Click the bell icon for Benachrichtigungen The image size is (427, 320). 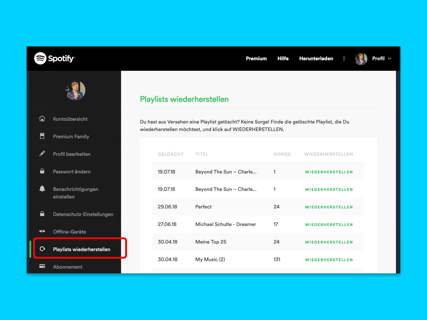(x=42, y=189)
